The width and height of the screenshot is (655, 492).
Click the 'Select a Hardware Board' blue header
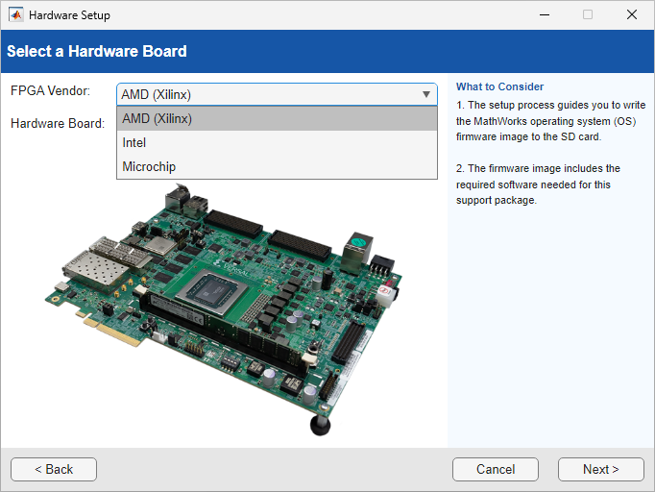pos(97,51)
